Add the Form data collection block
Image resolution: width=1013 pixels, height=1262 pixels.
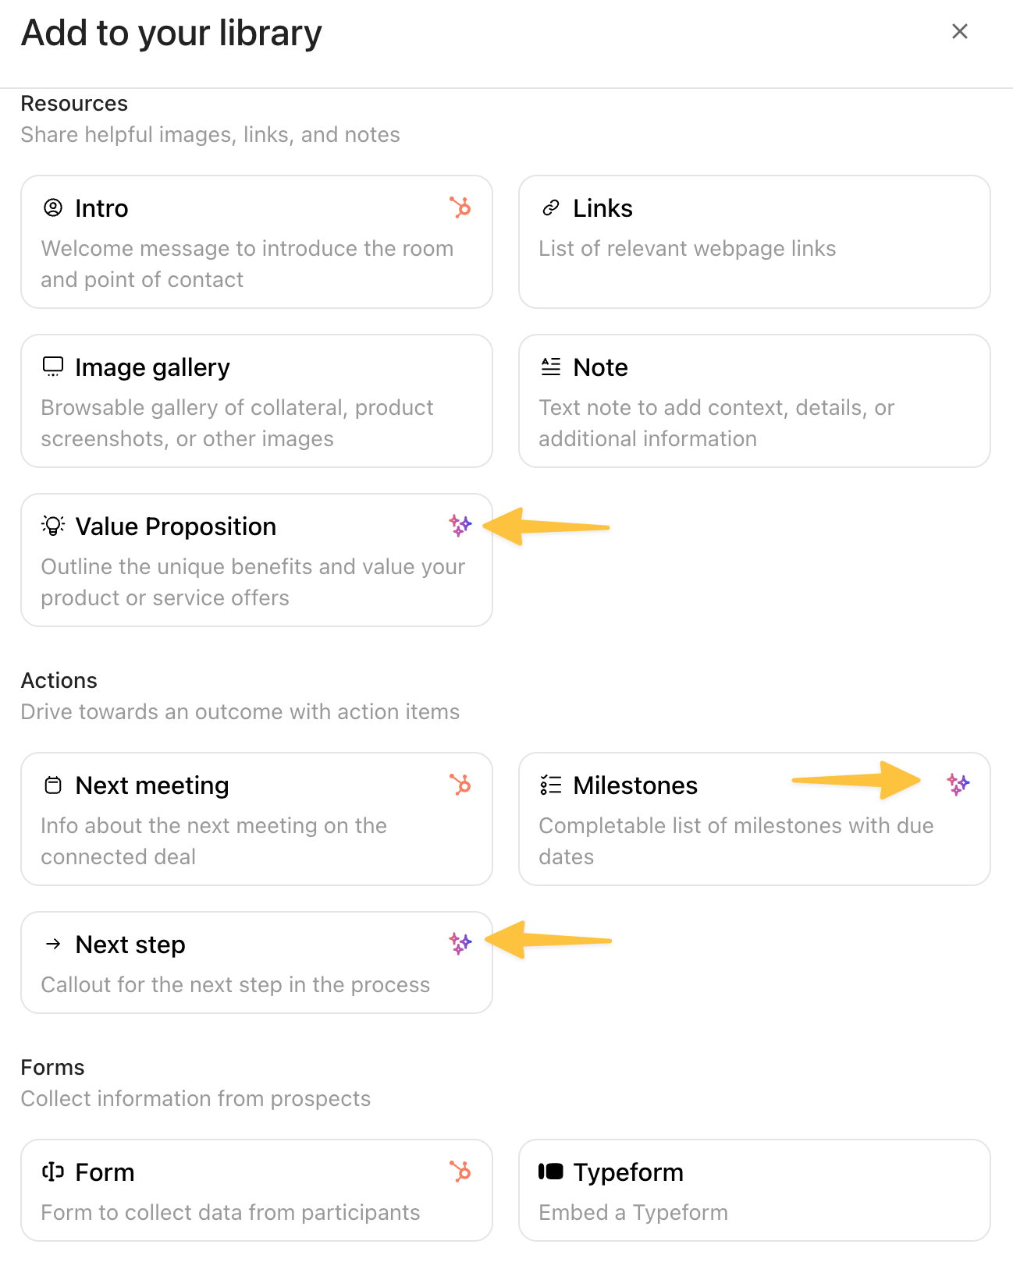pos(256,1190)
